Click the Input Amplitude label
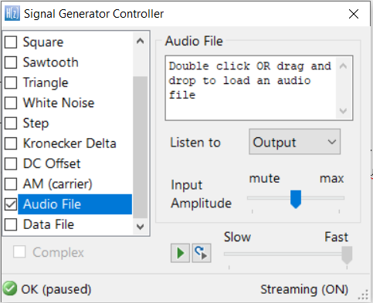 point(201,194)
